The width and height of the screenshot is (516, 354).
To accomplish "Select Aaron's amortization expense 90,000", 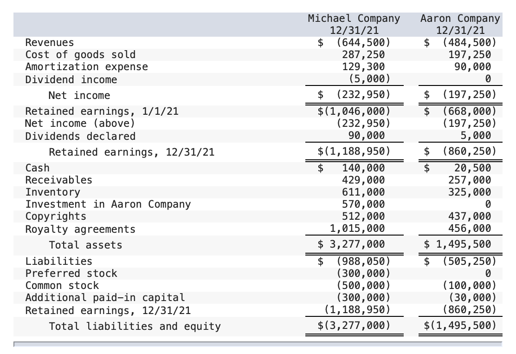I will tap(472, 67).
